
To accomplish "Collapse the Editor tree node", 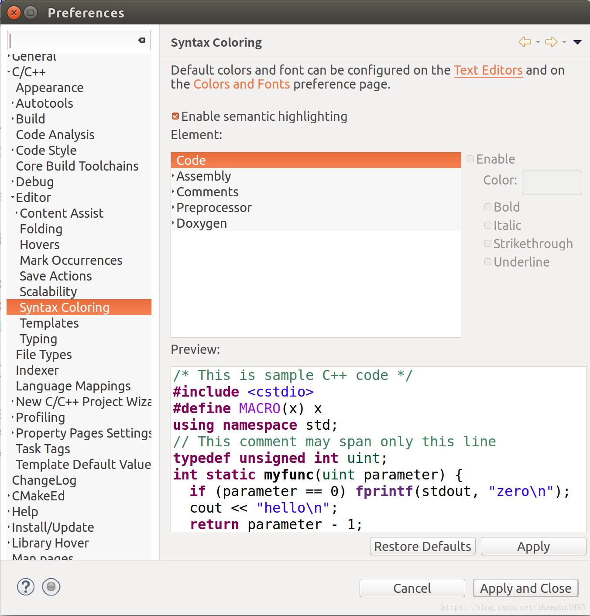I will pyautogui.click(x=13, y=197).
